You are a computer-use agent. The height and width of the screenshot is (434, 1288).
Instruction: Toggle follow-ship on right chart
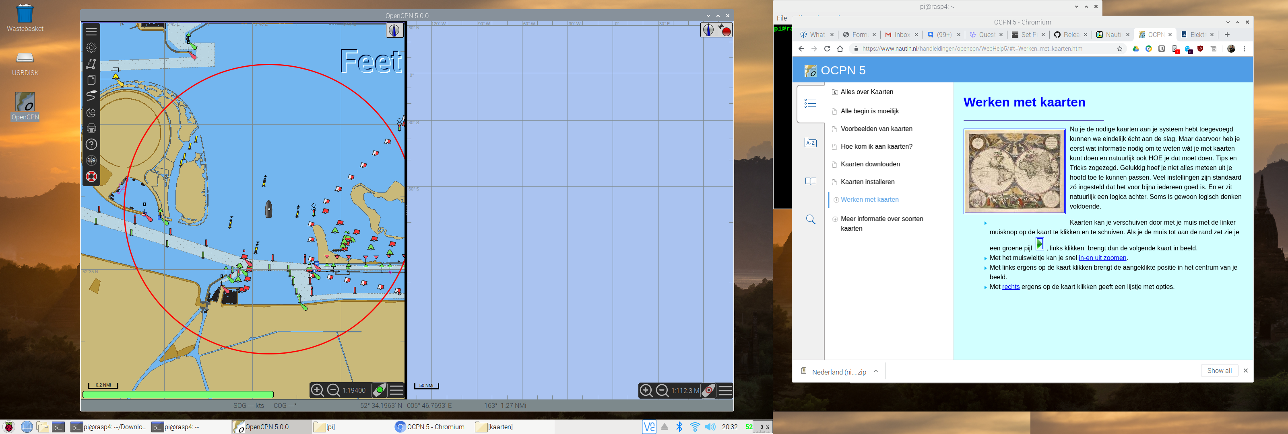click(708, 390)
